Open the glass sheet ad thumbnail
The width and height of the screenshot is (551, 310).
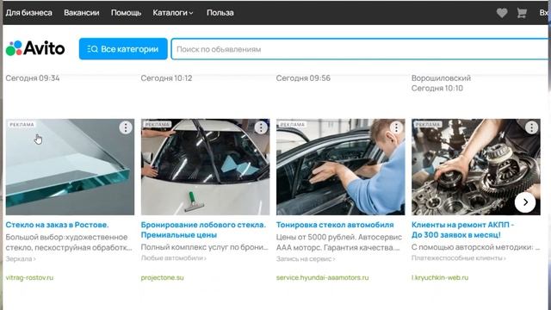click(70, 167)
